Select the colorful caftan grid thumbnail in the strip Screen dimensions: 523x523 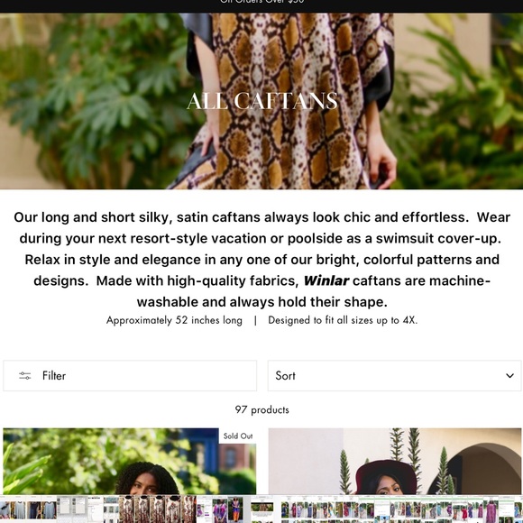pos(319,510)
